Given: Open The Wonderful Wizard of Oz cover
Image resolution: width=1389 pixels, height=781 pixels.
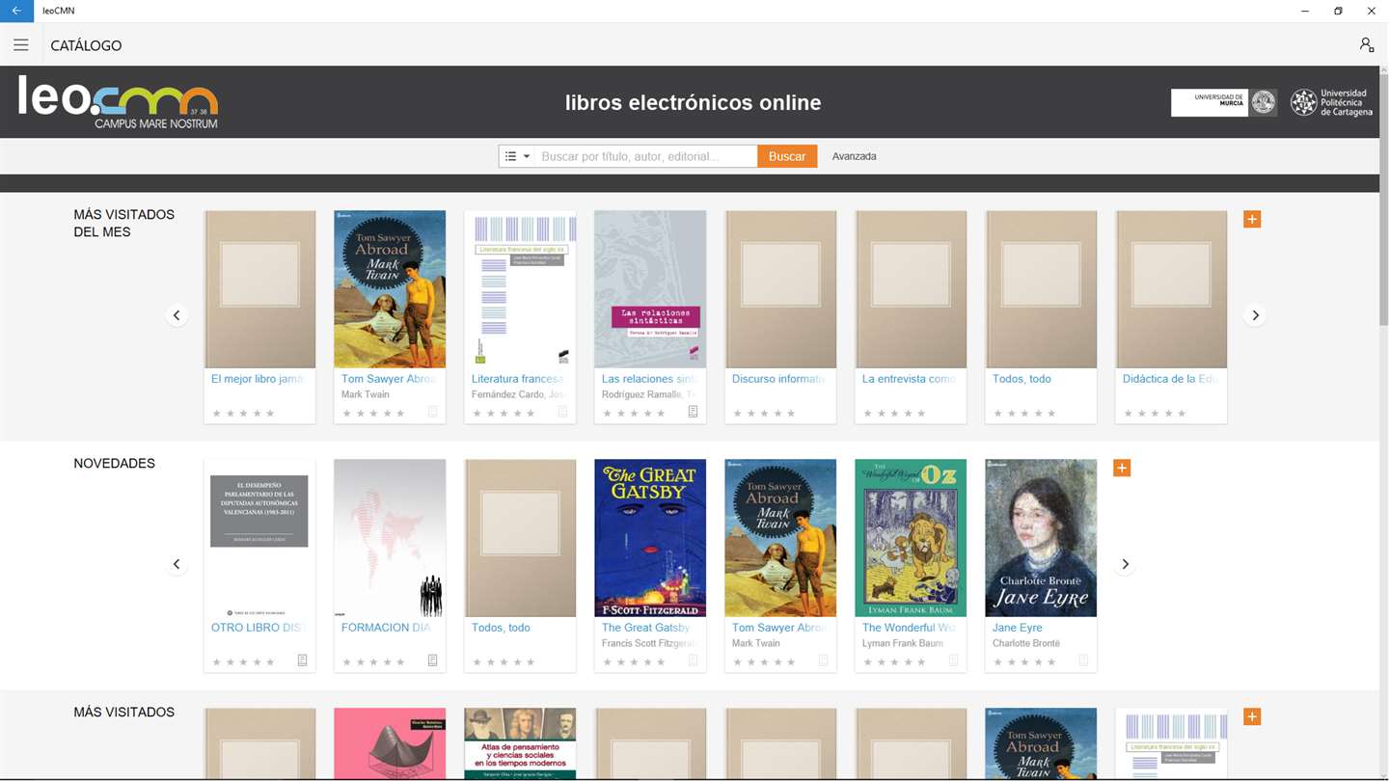Looking at the screenshot, I should 911,538.
